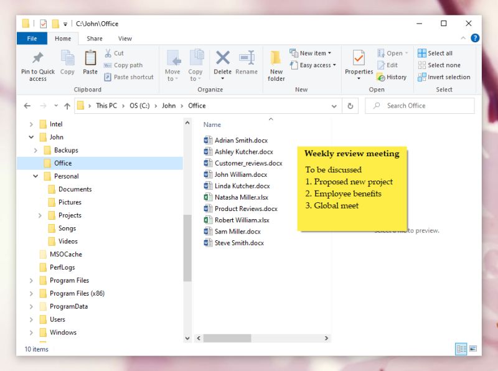Viewport: 498px width, 371px height.
Task: Click the Copy to icon
Action: pyautogui.click(x=195, y=57)
